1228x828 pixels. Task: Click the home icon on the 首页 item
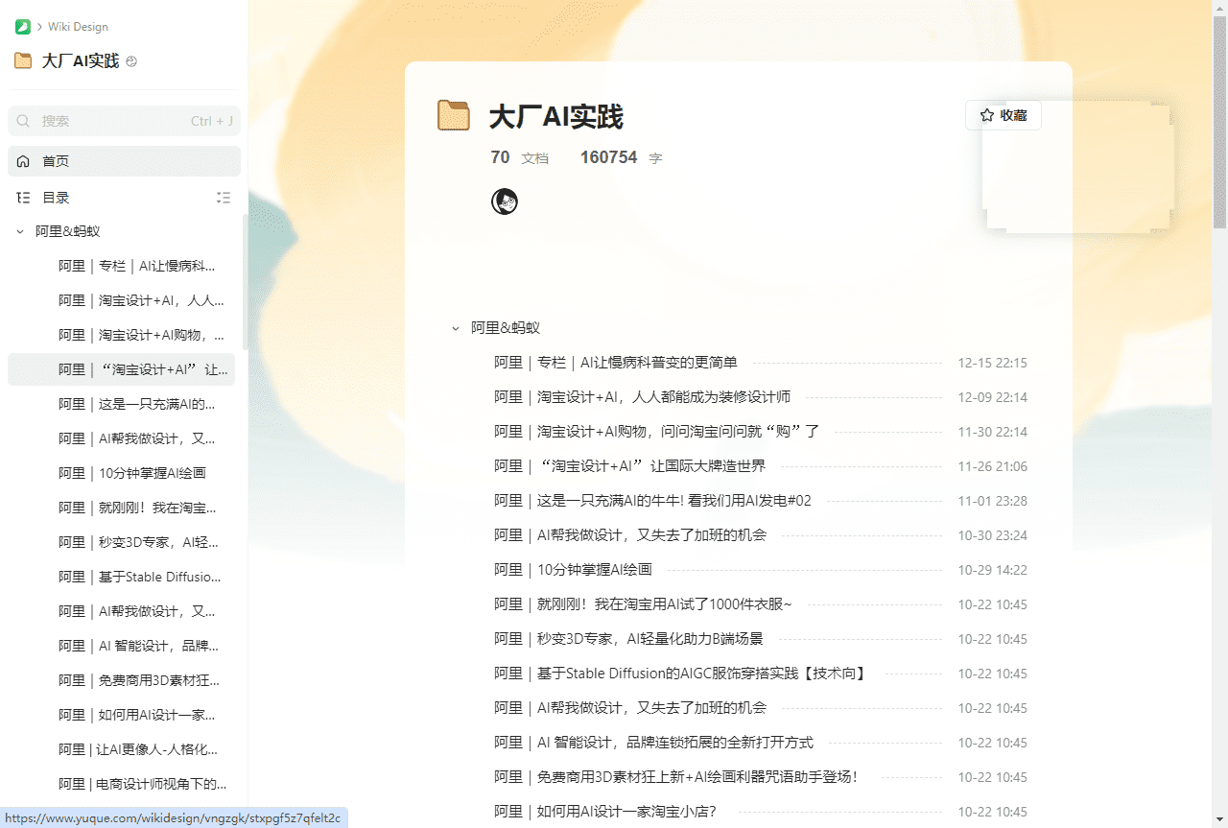22,161
